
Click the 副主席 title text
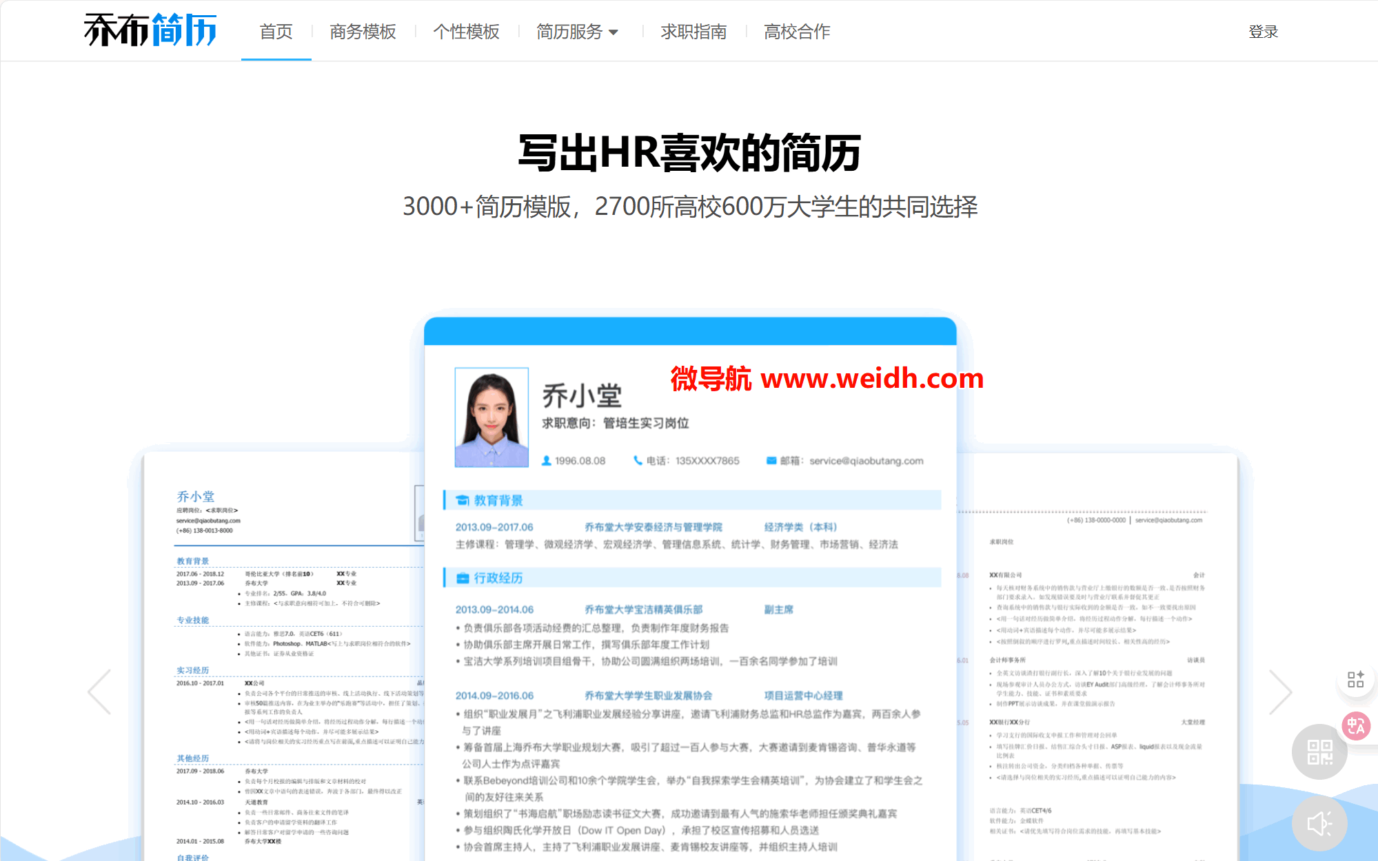tap(778, 610)
